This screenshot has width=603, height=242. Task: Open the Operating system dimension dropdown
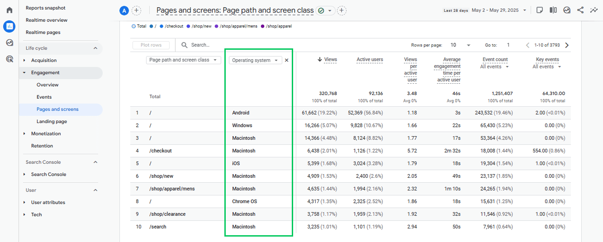(x=256, y=60)
